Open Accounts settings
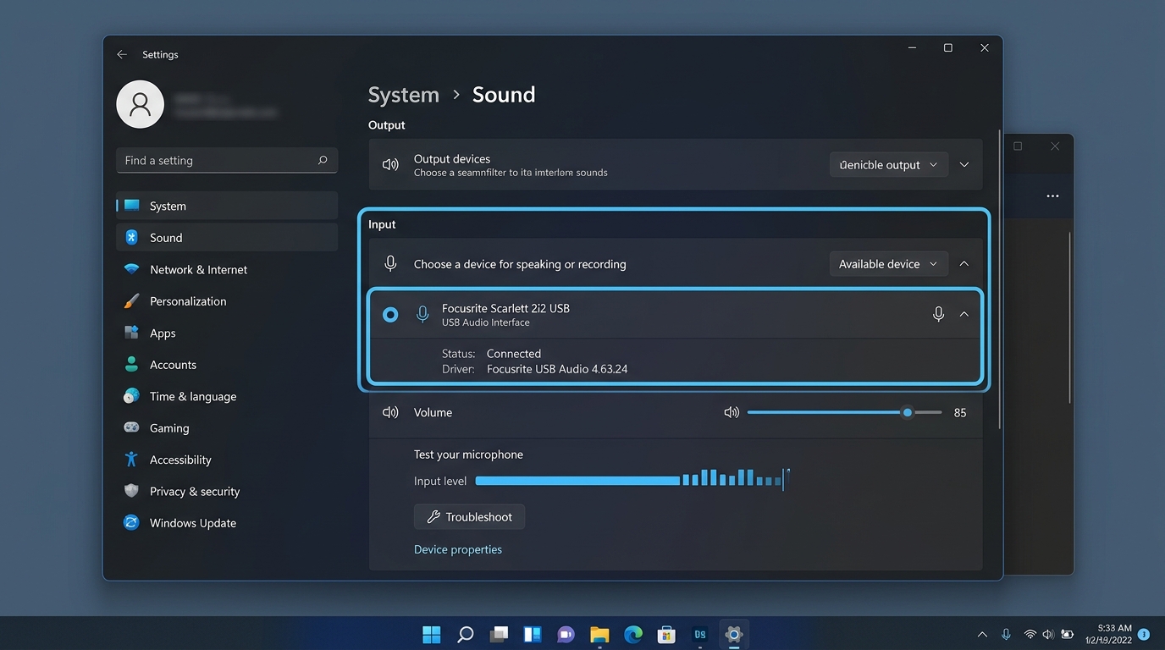This screenshot has height=650, width=1165. (x=227, y=365)
